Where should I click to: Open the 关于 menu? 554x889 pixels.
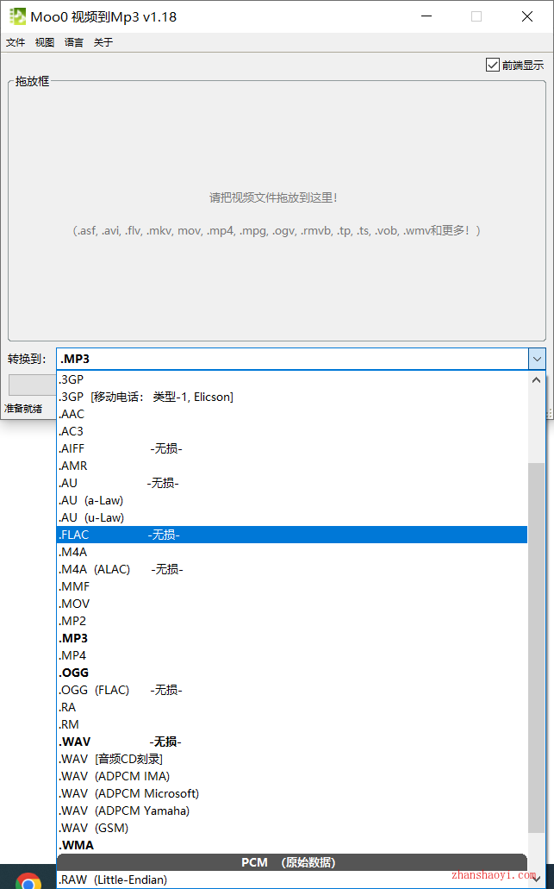103,42
